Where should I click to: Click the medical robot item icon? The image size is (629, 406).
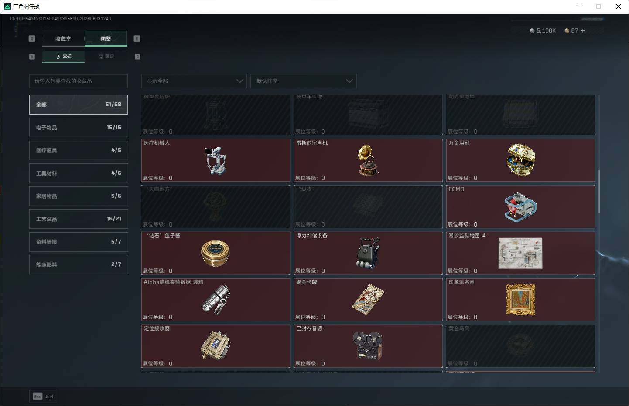point(215,161)
